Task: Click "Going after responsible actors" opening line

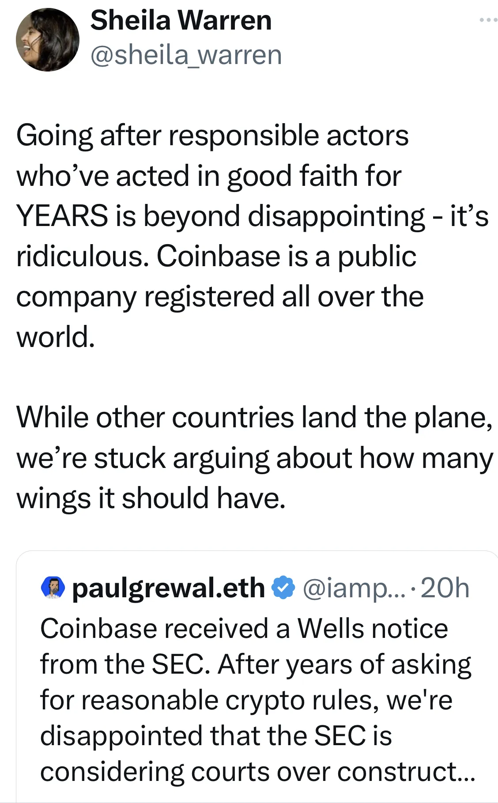Action: [x=212, y=135]
